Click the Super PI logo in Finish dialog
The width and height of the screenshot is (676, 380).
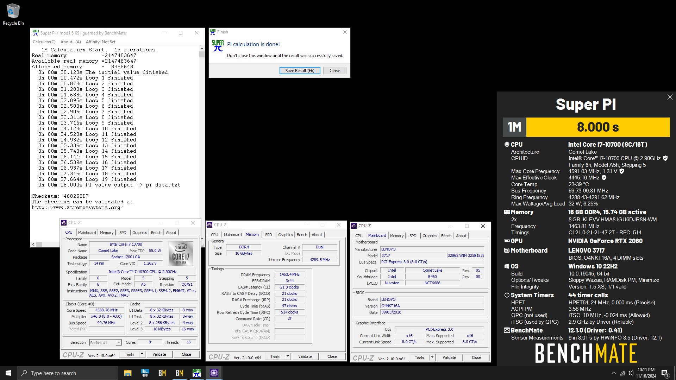click(x=218, y=46)
